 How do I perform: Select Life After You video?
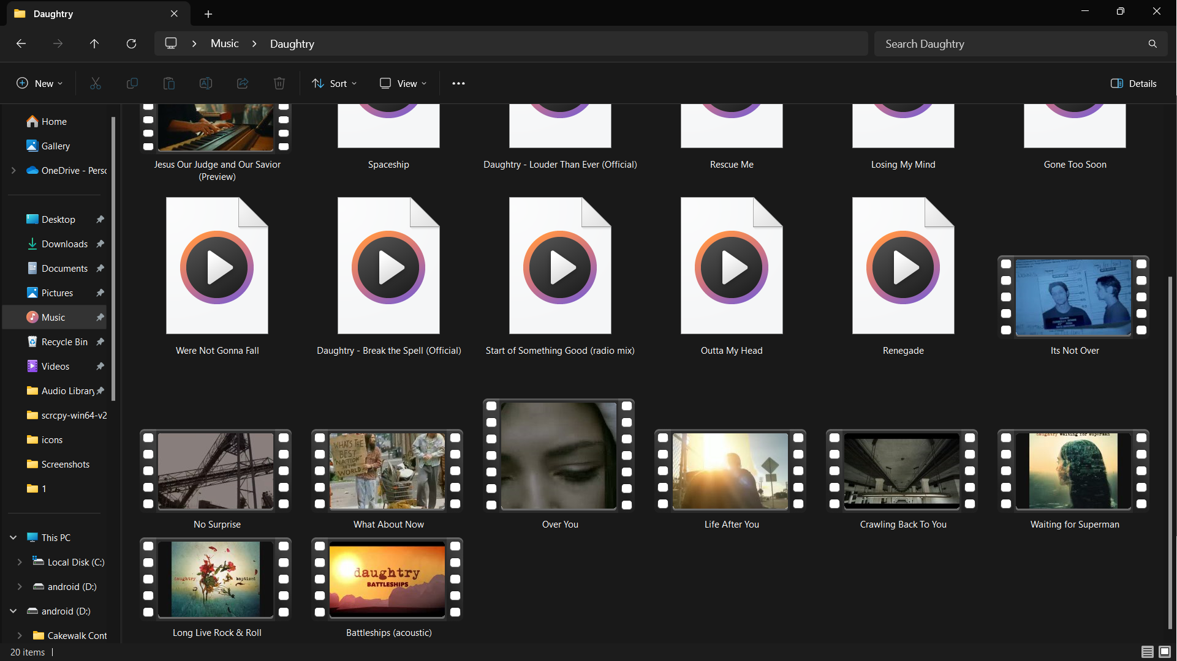(x=730, y=471)
